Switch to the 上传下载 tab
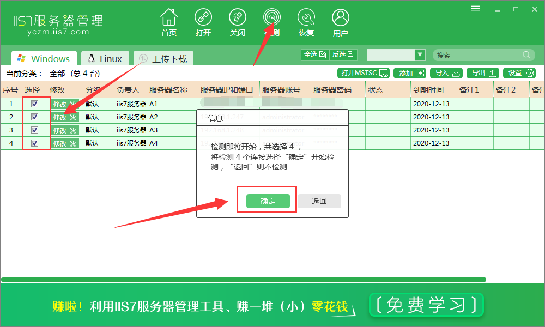545x327 pixels. coord(163,58)
